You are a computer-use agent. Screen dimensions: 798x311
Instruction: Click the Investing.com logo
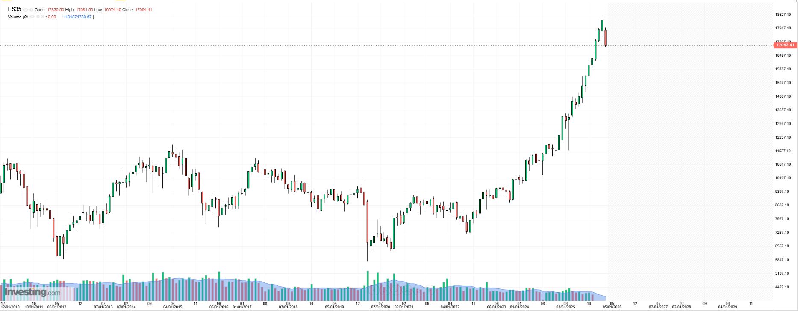tap(32, 293)
